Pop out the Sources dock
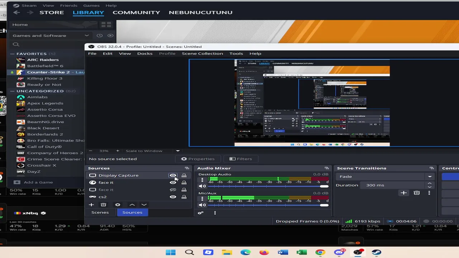459x258 pixels. pyautogui.click(x=187, y=168)
